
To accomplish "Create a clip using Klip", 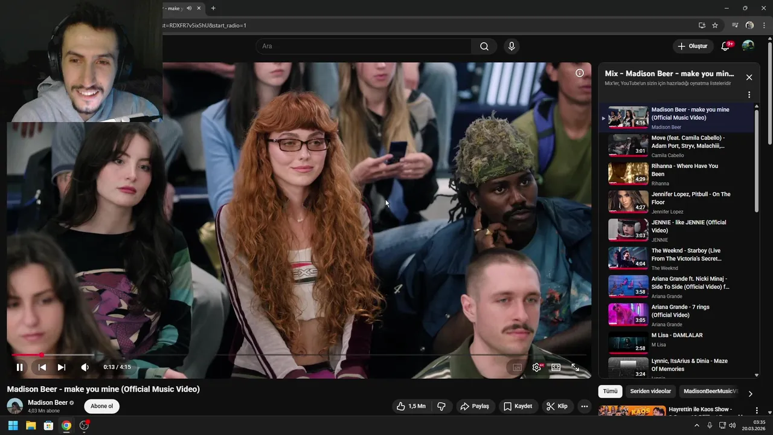I will pos(557,407).
